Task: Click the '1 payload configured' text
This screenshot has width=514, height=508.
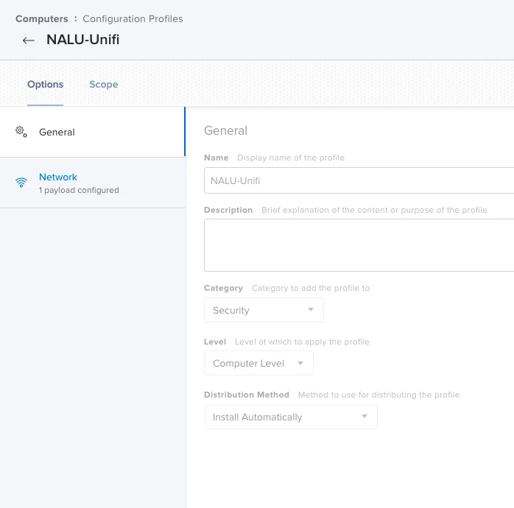Action: [79, 190]
